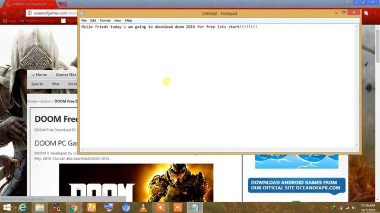Click the Action breadcrumb link
Viewport: 380px width, 213px height.
[46, 101]
